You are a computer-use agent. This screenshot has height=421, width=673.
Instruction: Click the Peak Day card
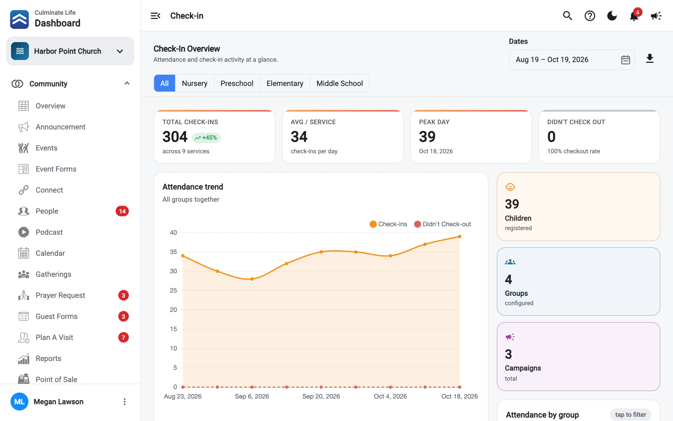tap(471, 137)
